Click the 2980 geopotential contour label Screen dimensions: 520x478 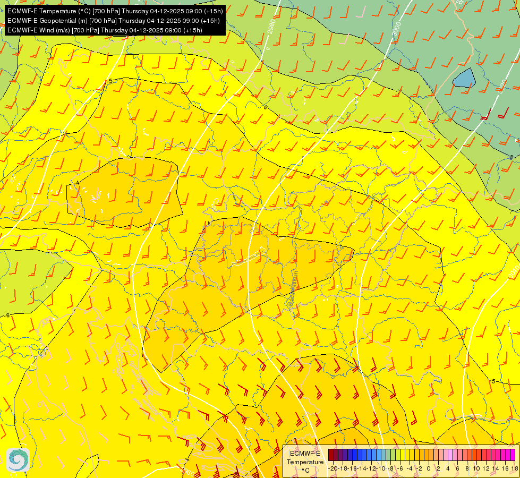[271, 27]
